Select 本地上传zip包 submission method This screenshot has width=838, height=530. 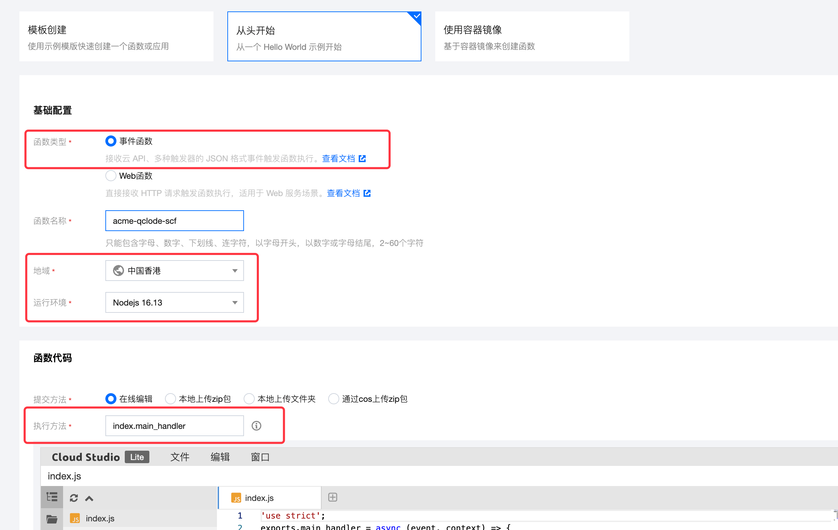pos(171,399)
